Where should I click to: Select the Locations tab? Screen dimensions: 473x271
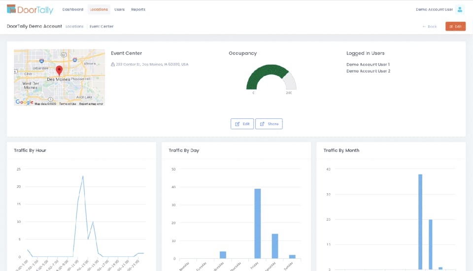[x=99, y=9]
